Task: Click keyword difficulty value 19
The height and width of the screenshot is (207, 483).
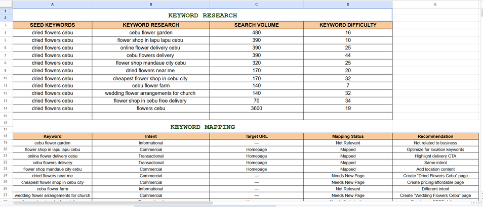Action: click(x=348, y=109)
